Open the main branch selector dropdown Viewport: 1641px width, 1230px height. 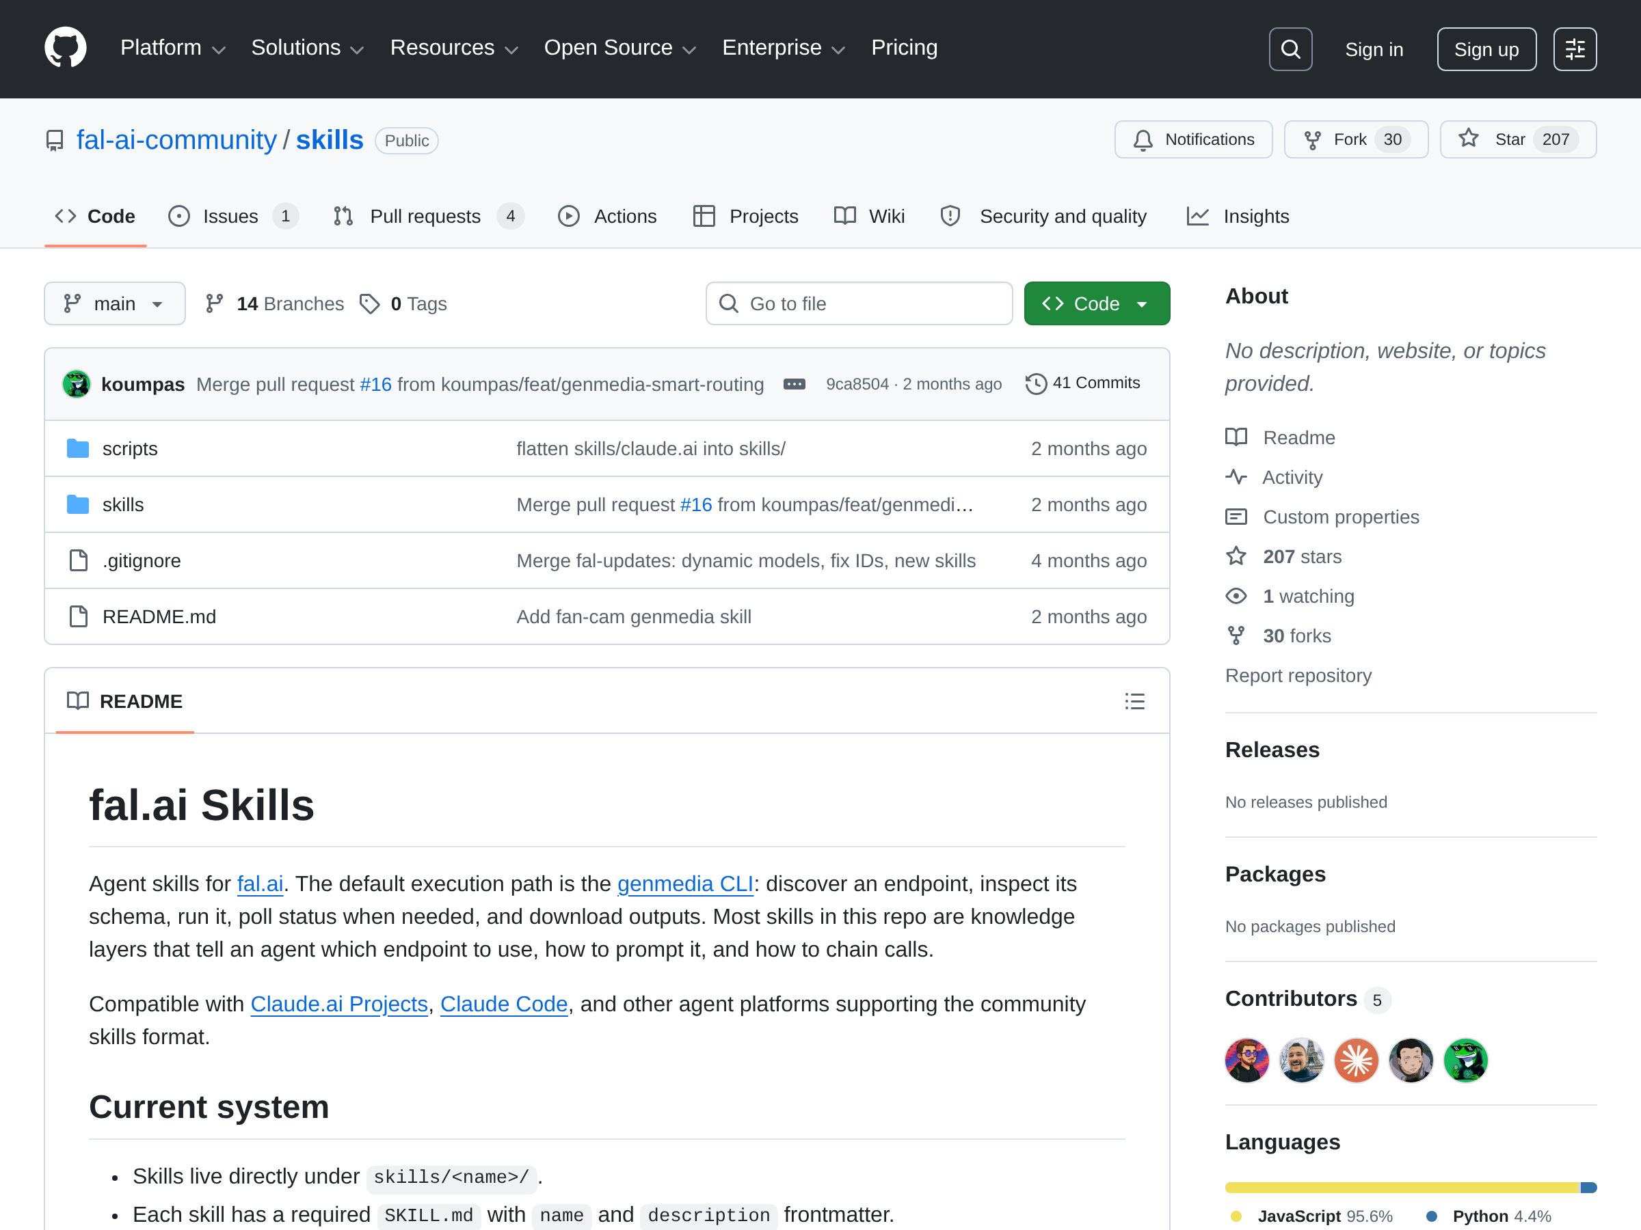coord(115,304)
